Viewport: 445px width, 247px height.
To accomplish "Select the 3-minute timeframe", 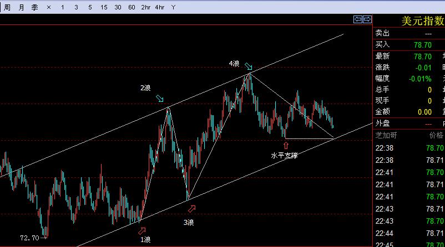I will (76, 7).
